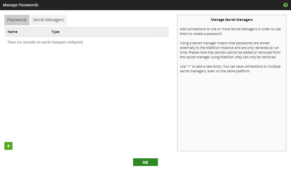The height and width of the screenshot is (169, 291).
Task: Click the paragraph starting 'Using a secret manager'
Action: pos(230,50)
